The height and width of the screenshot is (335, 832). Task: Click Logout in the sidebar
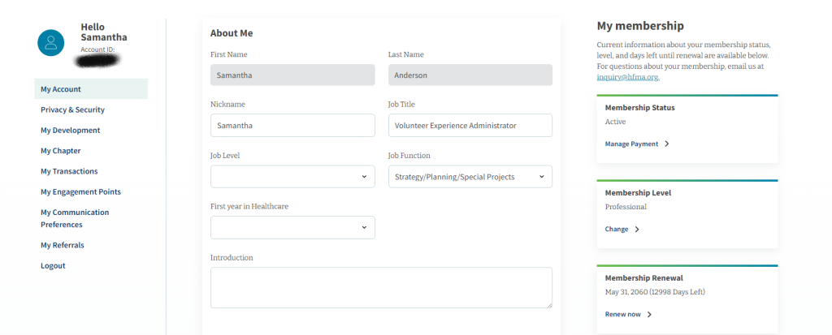click(x=53, y=266)
